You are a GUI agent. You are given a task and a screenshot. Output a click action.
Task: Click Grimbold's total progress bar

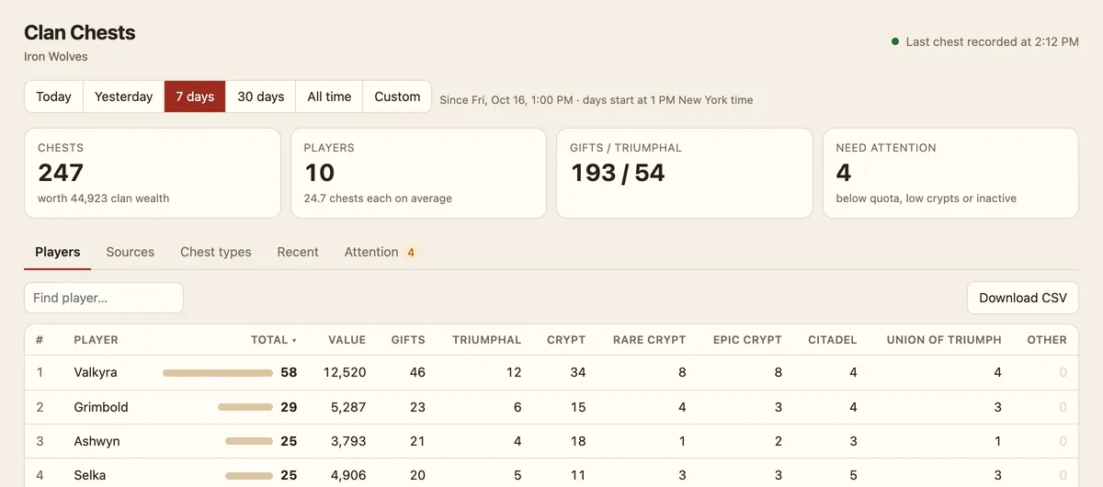point(245,407)
